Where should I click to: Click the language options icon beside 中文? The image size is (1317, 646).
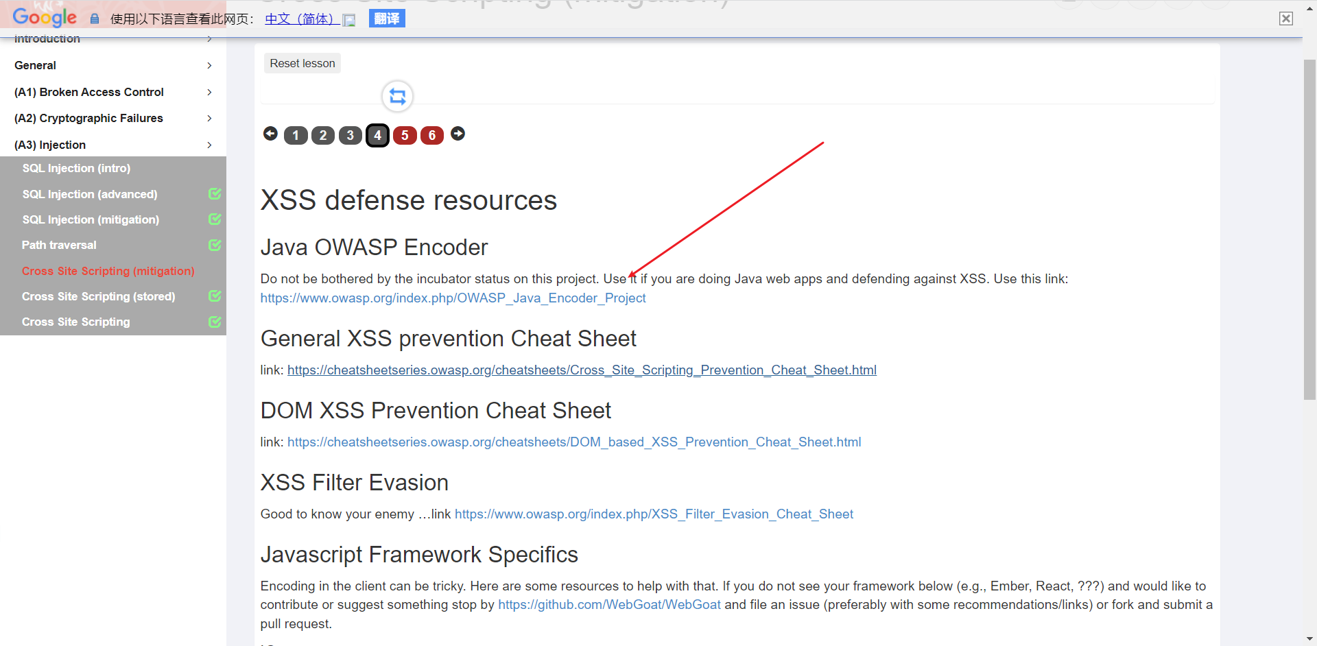click(x=349, y=20)
